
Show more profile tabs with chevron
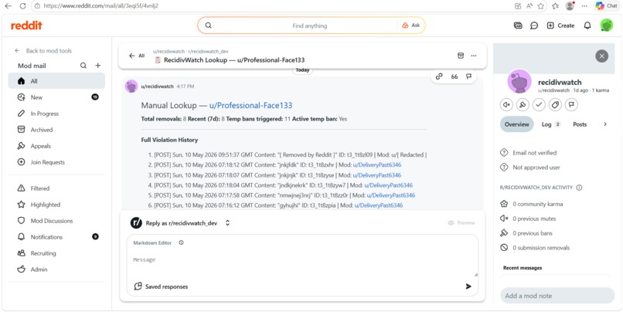click(605, 124)
